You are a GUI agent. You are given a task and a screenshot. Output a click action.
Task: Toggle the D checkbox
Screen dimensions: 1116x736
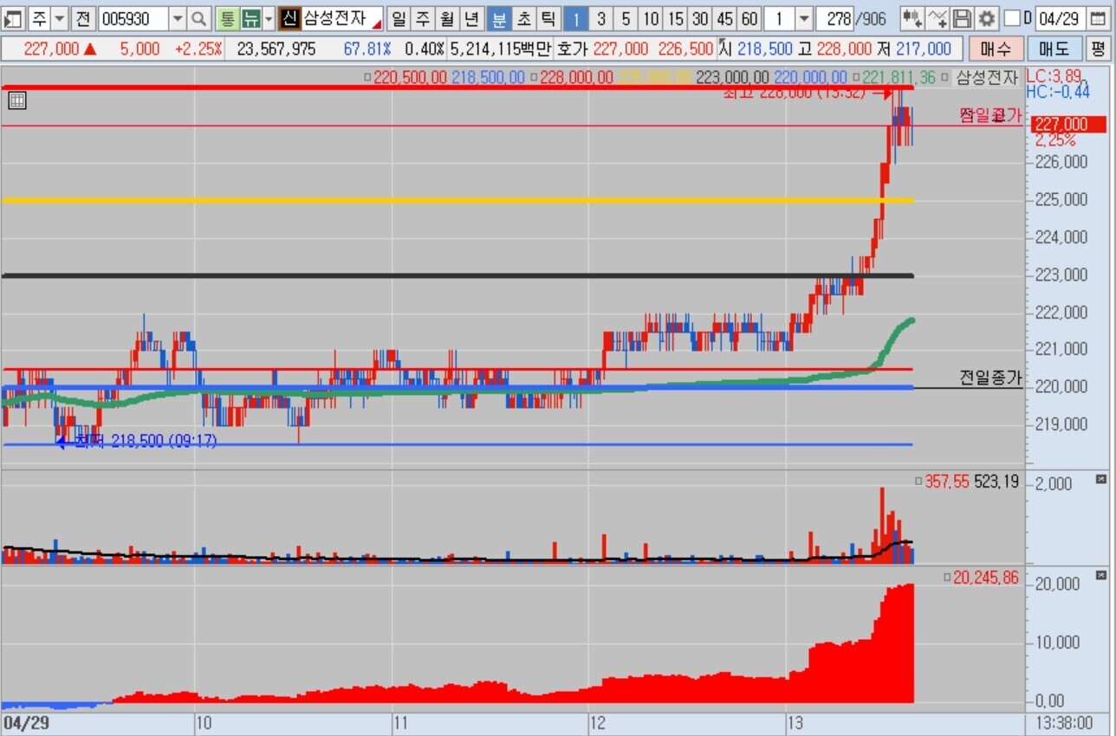[x=1011, y=18]
